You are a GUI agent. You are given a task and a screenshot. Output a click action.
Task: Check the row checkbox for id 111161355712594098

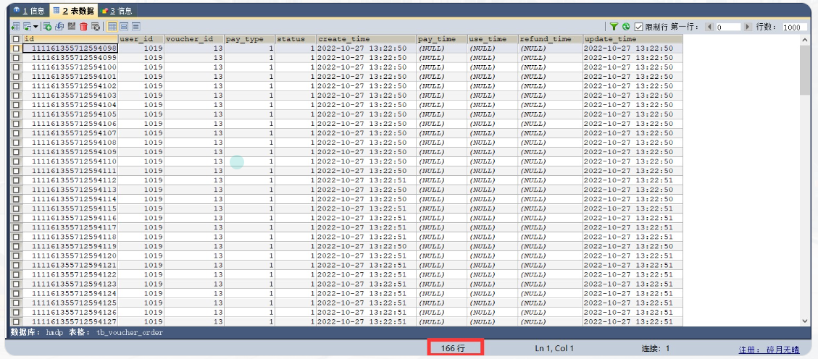point(16,48)
